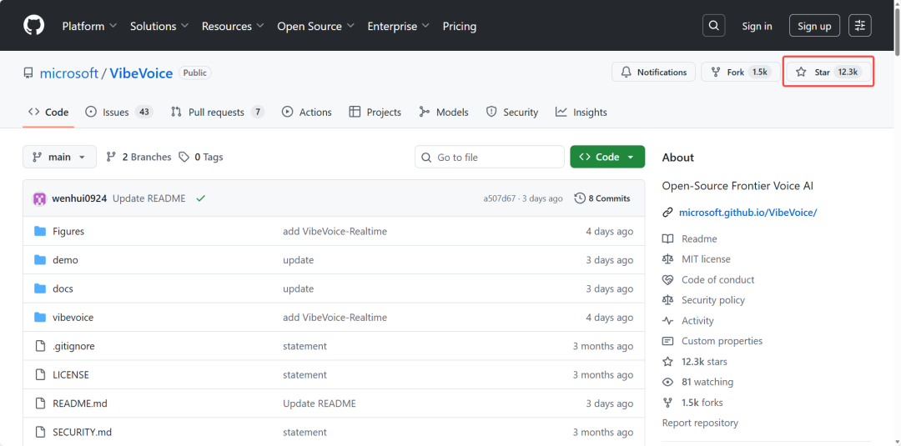Click the star icon beside 12.3k stars

(x=667, y=362)
